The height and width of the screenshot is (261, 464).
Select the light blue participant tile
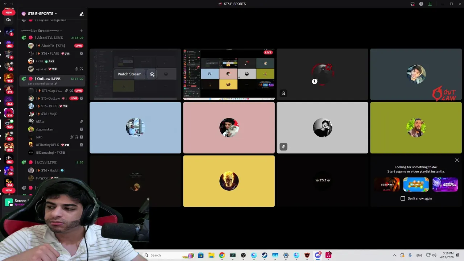coord(135,128)
